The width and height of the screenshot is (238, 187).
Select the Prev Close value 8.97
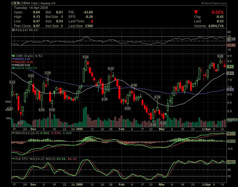(36, 26)
